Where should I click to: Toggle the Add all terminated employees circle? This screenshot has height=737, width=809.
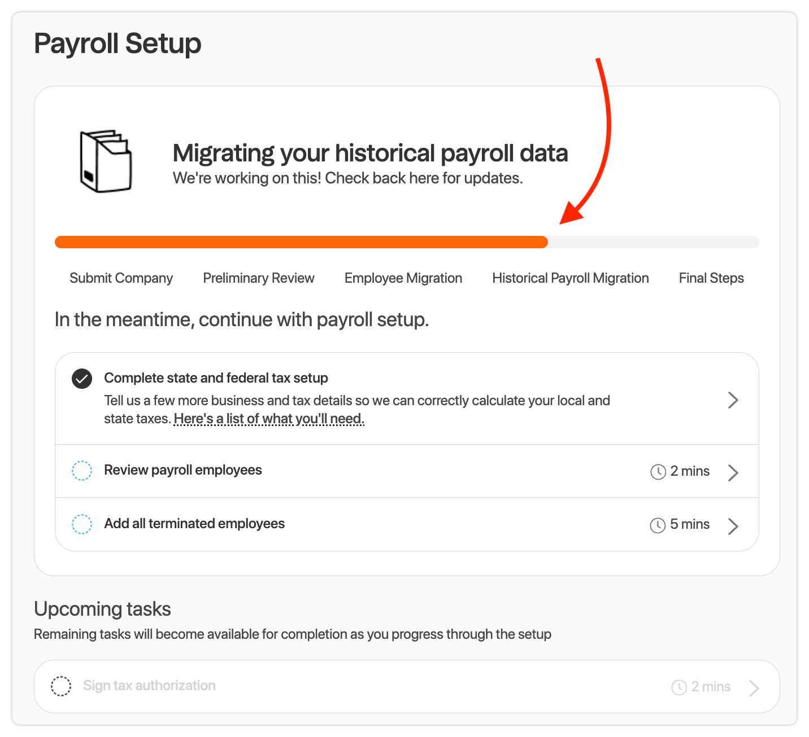82,524
